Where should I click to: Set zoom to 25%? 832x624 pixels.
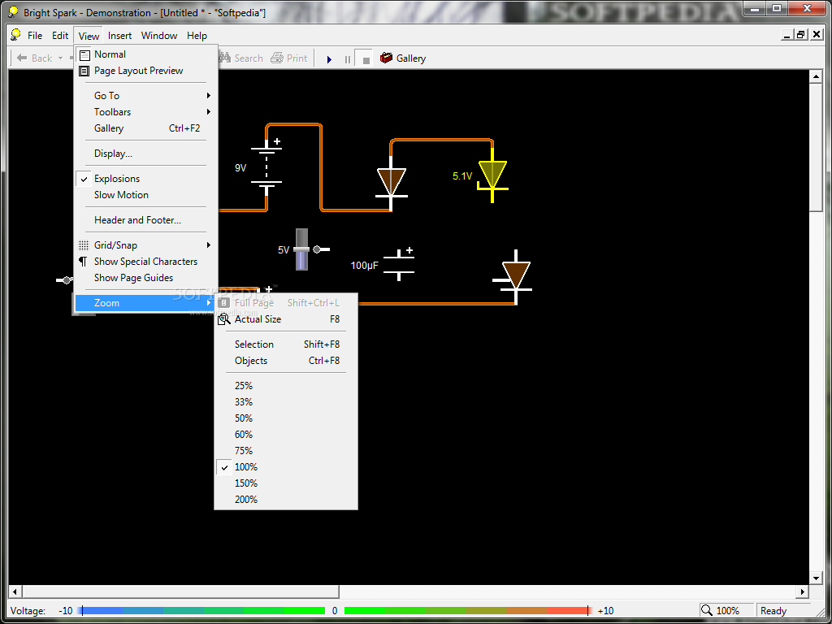pos(286,386)
